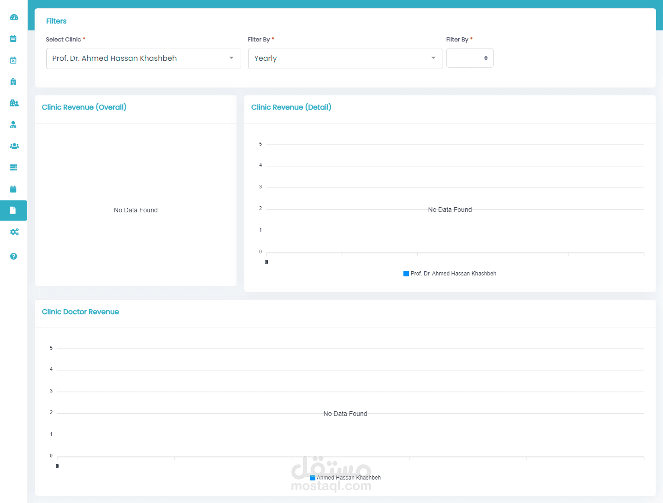Click the hospital building sidebar icon
Image resolution: width=663 pixels, height=503 pixels.
coord(13,82)
